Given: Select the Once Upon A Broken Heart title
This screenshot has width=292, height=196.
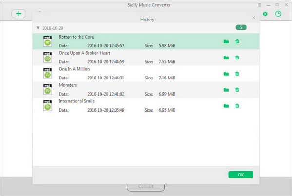Looking at the screenshot, I should tap(84, 53).
